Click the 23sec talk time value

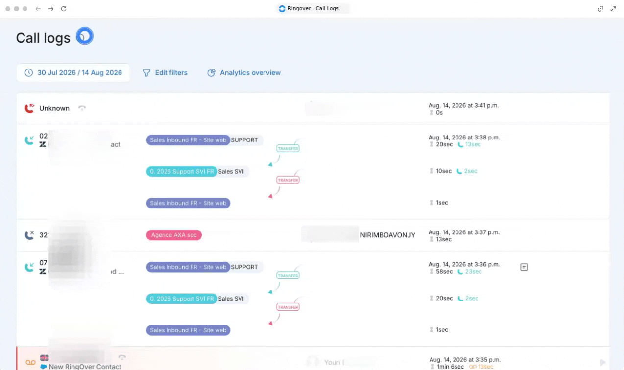[473, 271]
